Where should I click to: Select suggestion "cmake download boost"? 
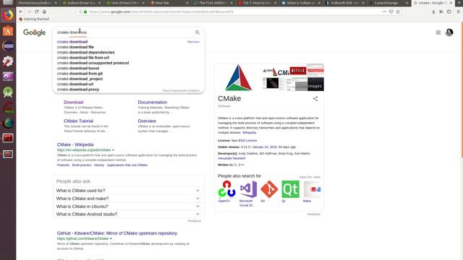tap(78, 69)
